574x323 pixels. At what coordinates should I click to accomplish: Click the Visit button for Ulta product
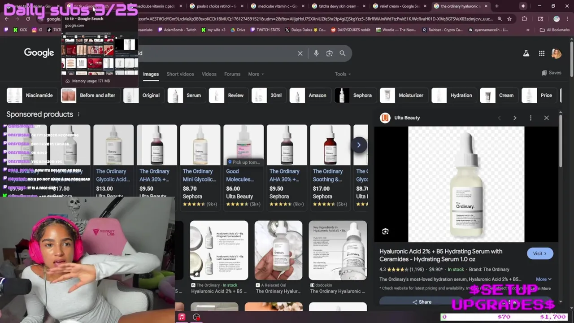pos(540,253)
